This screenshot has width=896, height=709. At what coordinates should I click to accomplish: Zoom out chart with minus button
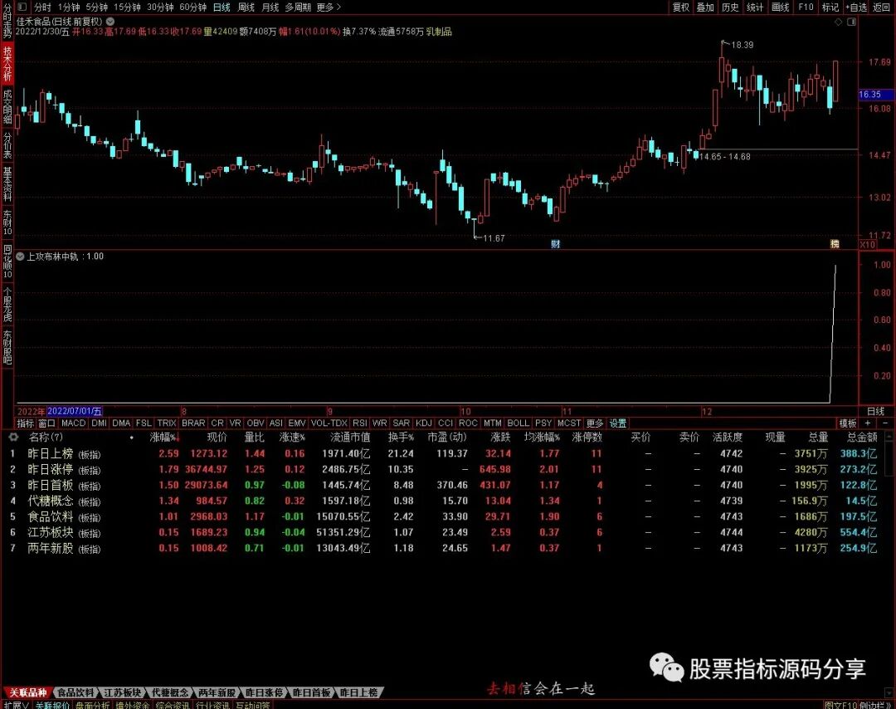point(885,423)
